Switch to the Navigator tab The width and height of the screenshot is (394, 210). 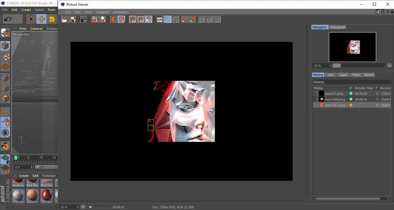[x=320, y=27]
